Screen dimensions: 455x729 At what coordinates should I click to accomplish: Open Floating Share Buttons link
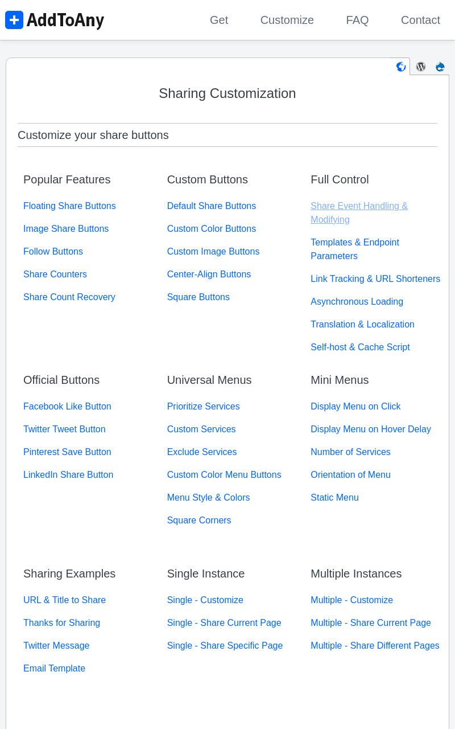[x=69, y=206]
